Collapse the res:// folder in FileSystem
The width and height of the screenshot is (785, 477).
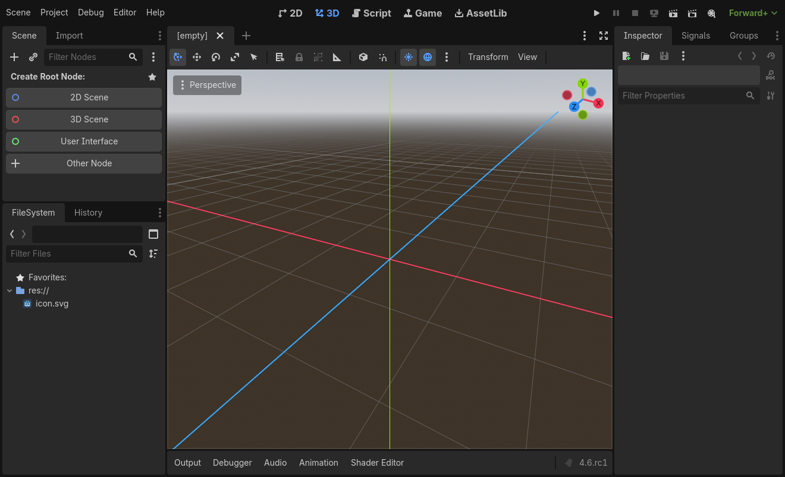[9, 290]
